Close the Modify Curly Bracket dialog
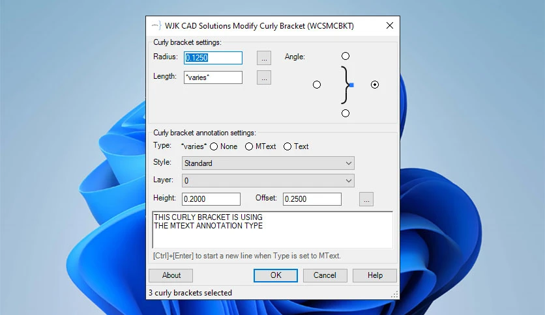Screen dimensions: 545x315 click(x=390, y=25)
